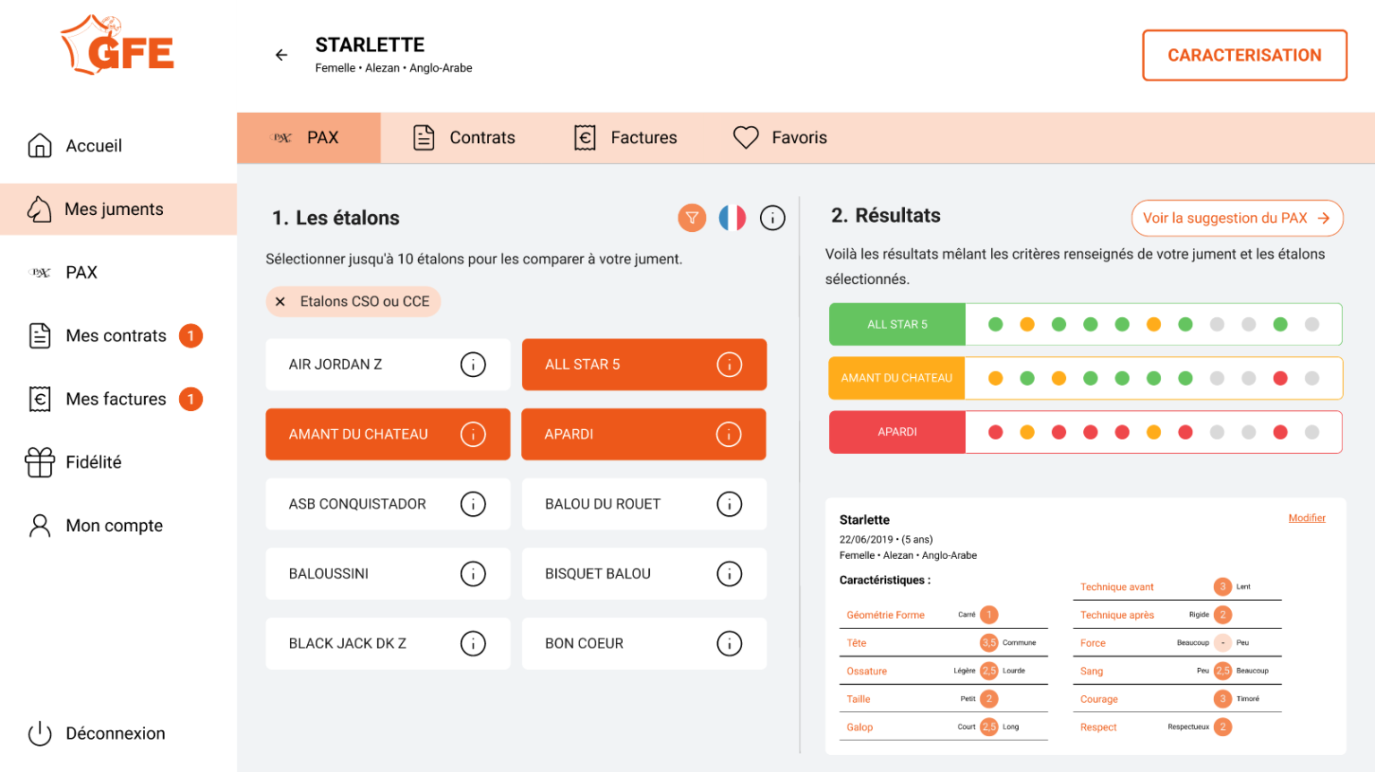Open the stallion filter funnel icon
The height and width of the screenshot is (772, 1375).
pyautogui.click(x=691, y=218)
